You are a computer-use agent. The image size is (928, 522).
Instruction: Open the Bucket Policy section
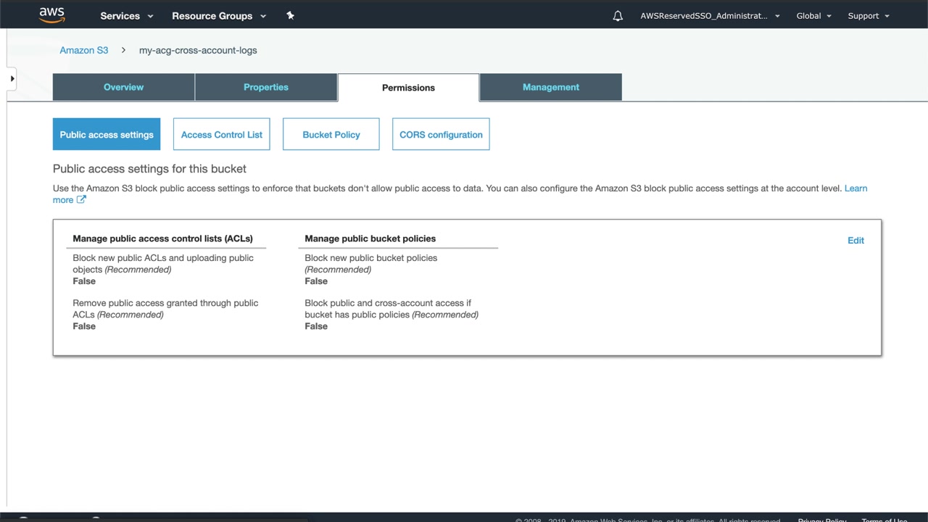[x=331, y=134]
